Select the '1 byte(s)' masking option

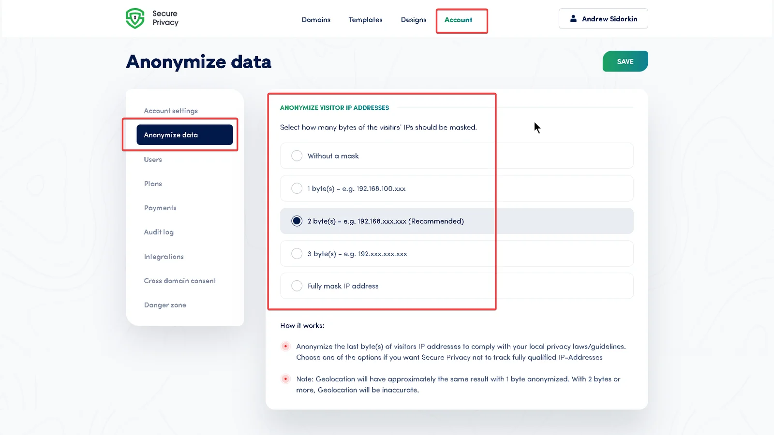point(297,188)
